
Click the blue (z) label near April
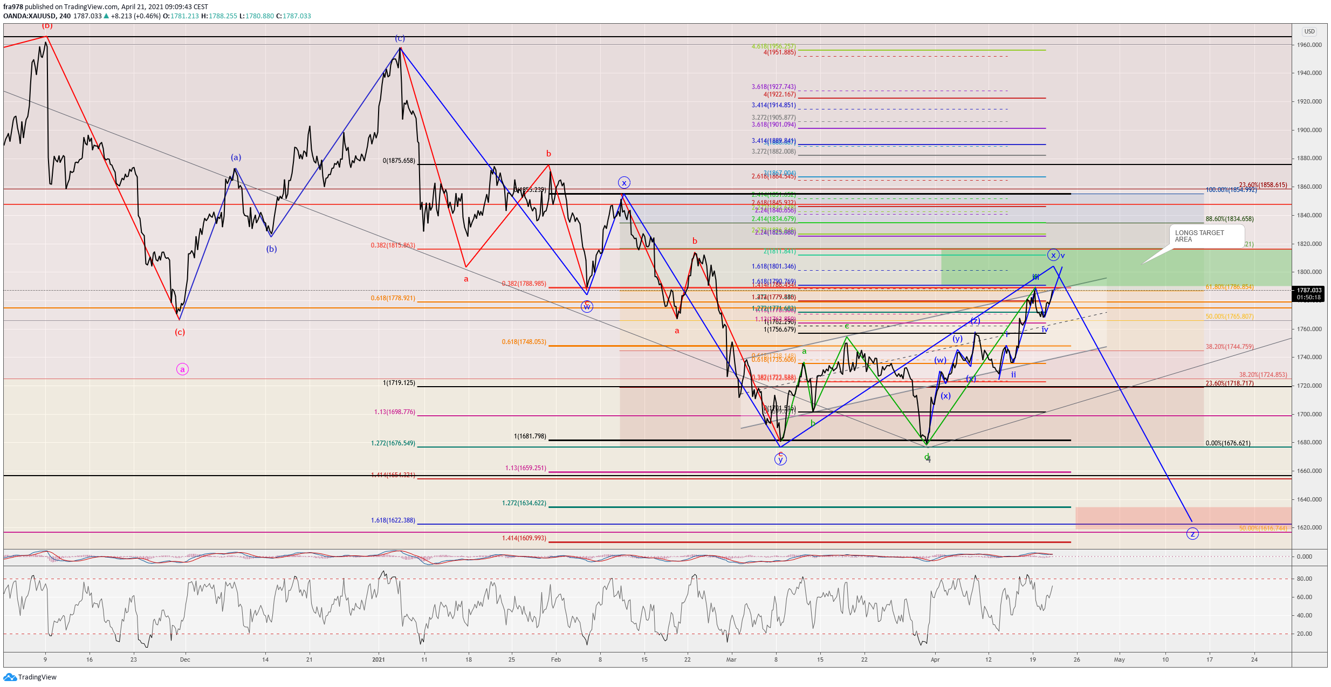975,321
